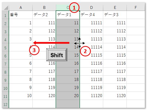148x111 pixels.
Task: Click the column F header
Action: [x=136, y=8]
